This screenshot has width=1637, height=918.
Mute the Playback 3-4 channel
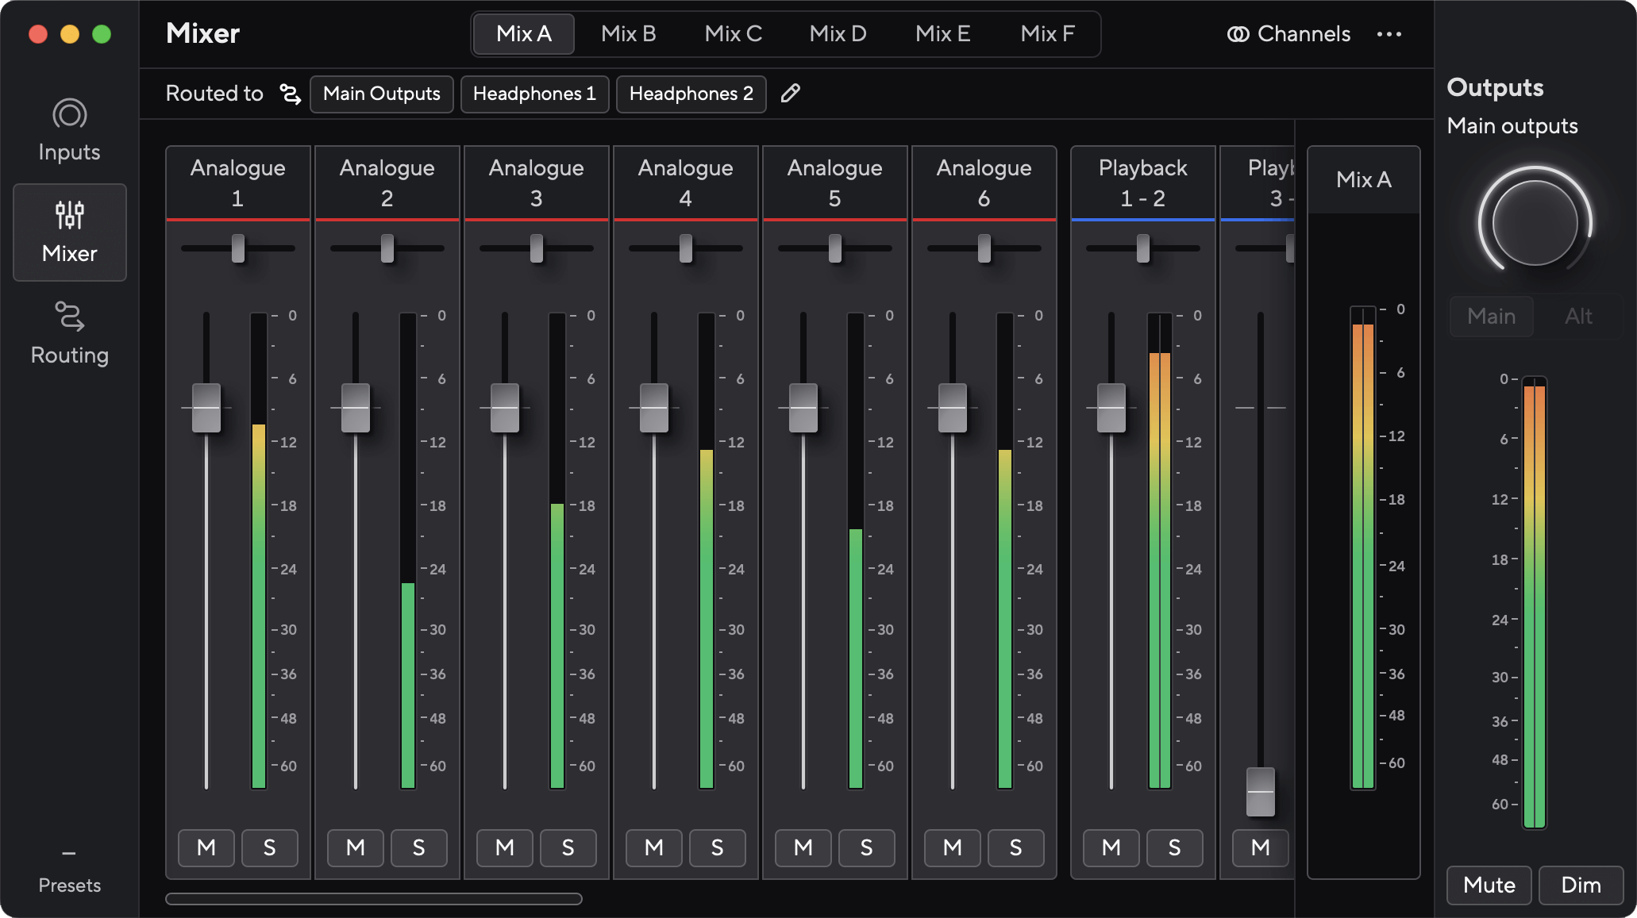1261,847
